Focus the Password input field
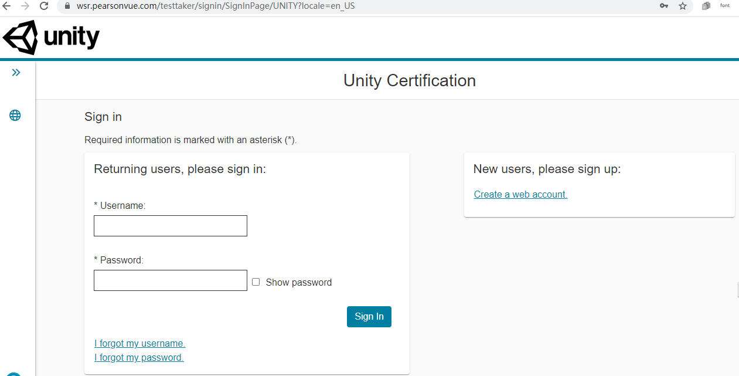The width and height of the screenshot is (739, 376). point(171,280)
